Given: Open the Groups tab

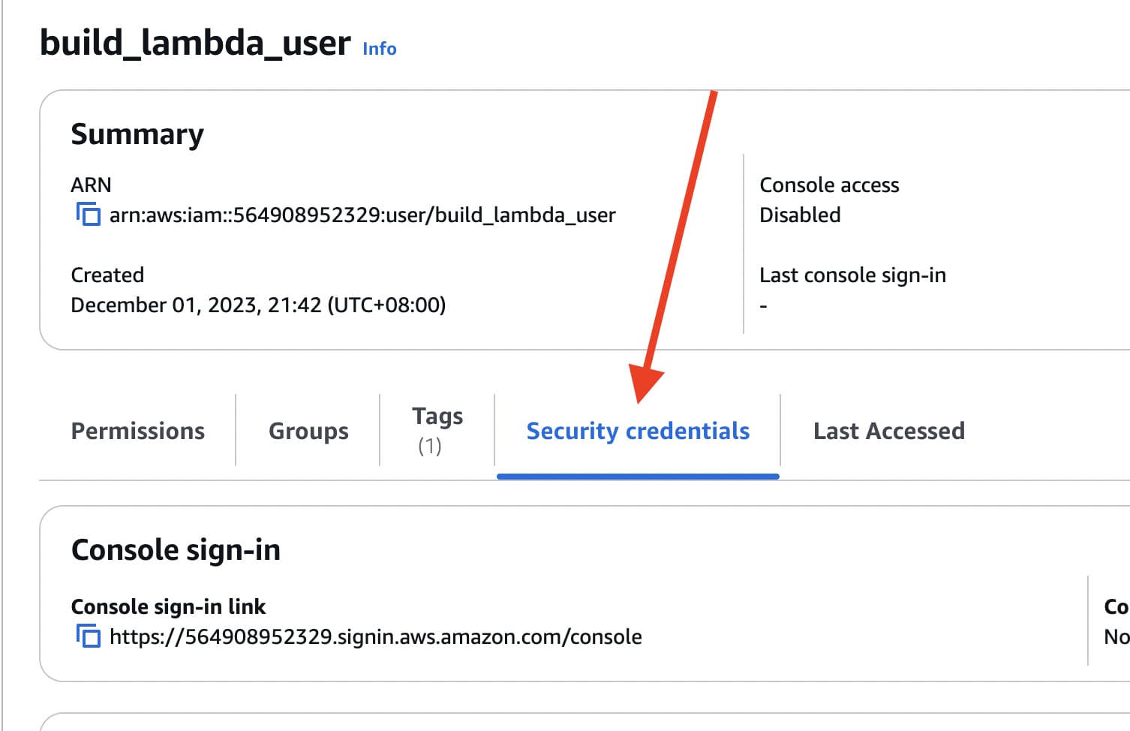Looking at the screenshot, I should click(x=308, y=431).
